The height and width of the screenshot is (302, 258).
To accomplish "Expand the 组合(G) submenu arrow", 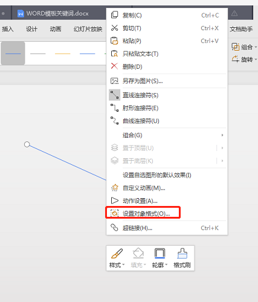I will point(222,135).
